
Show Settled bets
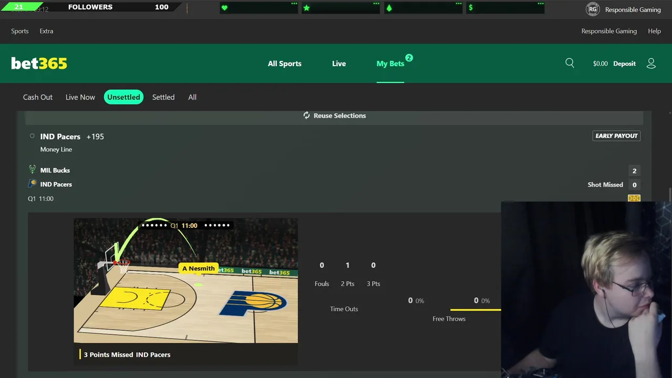click(163, 97)
